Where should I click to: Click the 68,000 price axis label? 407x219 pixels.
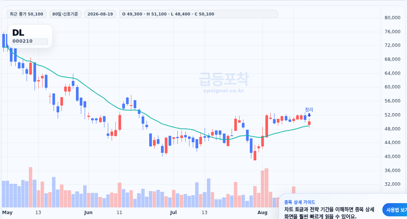coord(393,59)
